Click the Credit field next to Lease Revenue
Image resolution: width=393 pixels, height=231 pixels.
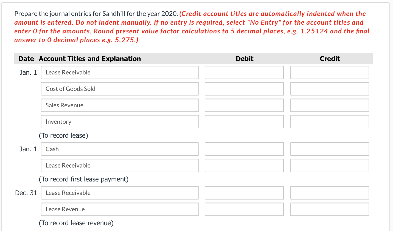coord(329,209)
